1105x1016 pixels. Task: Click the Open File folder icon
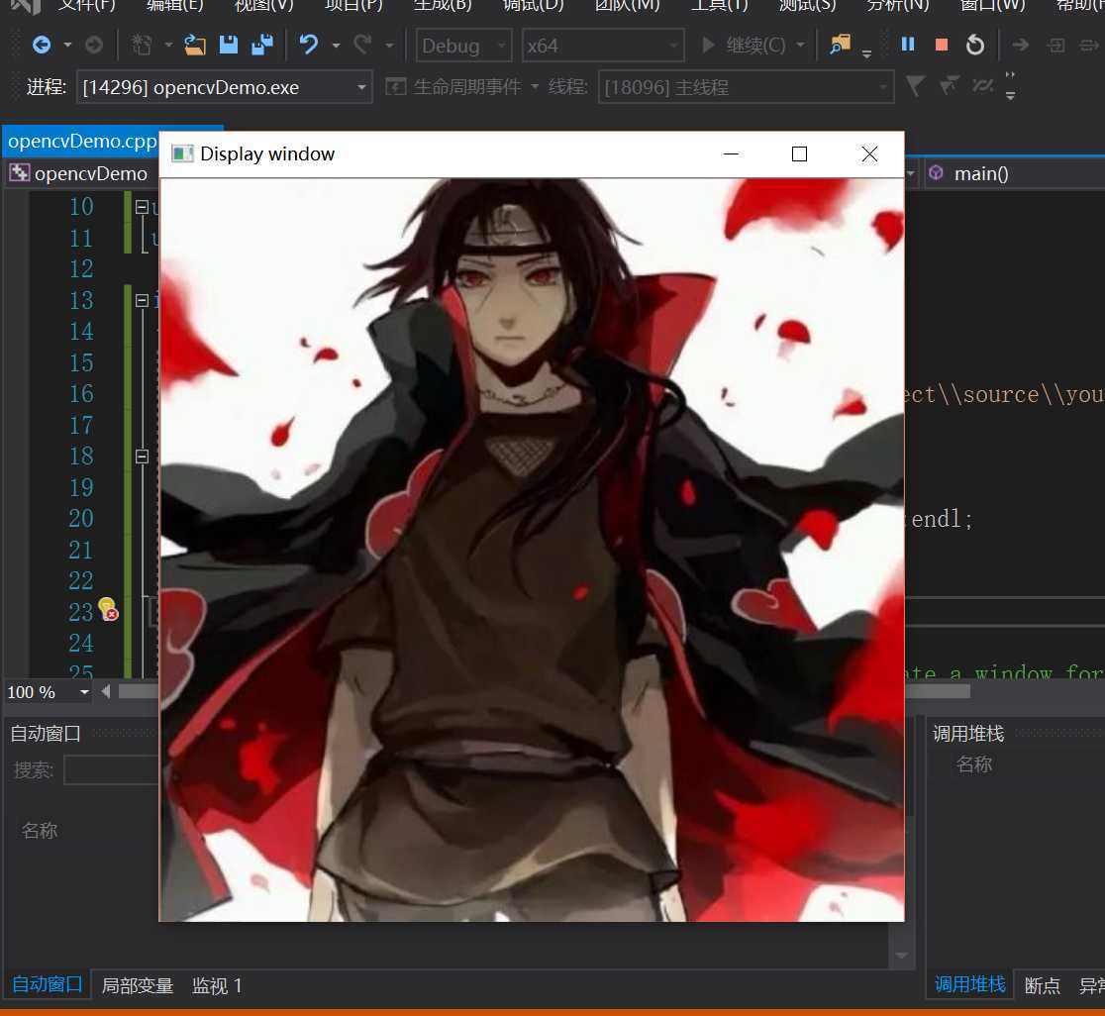click(x=194, y=46)
